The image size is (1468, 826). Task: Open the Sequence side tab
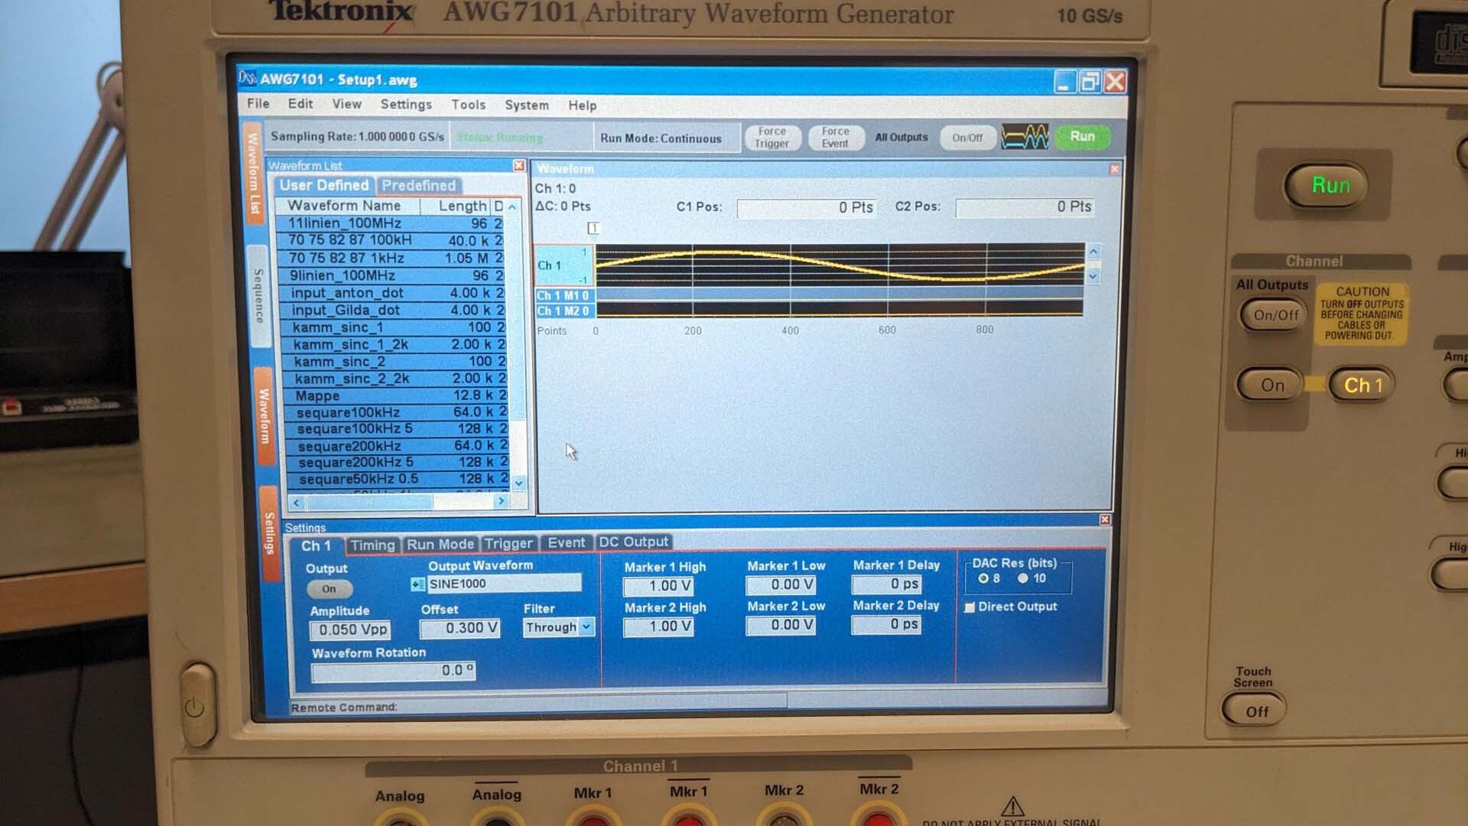[258, 296]
